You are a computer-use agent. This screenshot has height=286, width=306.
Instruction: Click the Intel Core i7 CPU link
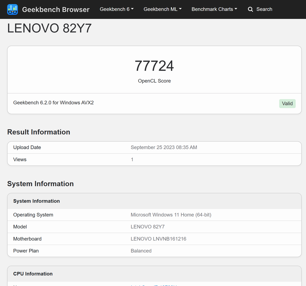point(154,285)
